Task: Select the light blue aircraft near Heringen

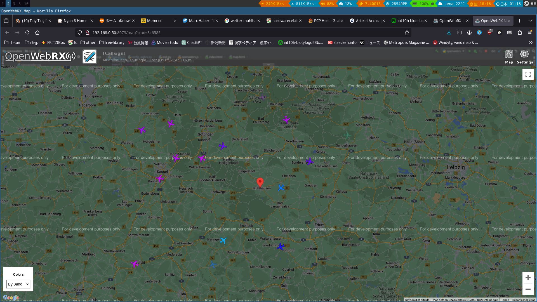Action: tap(223, 240)
